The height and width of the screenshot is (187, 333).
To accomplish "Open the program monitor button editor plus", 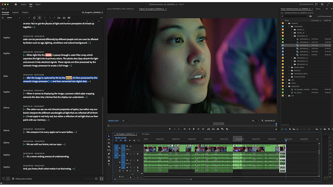I will click(x=276, y=129).
